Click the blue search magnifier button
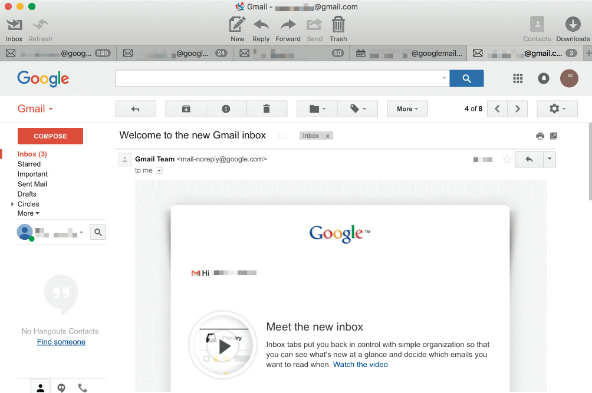The width and height of the screenshot is (592, 393). coord(466,78)
